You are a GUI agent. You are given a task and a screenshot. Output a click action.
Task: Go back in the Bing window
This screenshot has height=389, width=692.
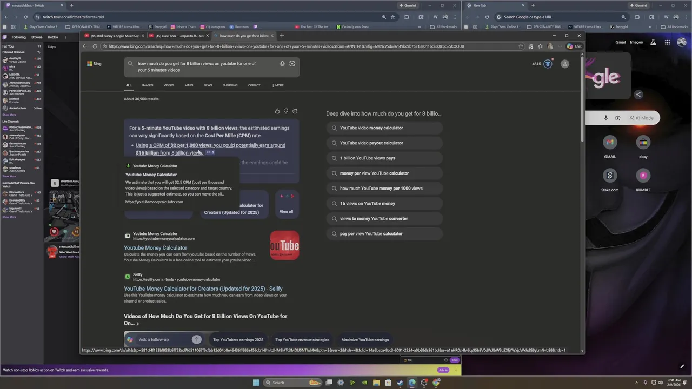pyautogui.click(x=85, y=46)
